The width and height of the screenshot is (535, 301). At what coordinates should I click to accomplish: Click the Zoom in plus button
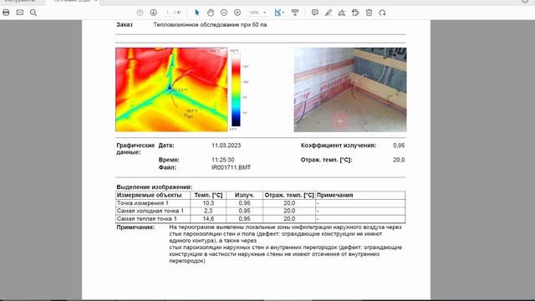pyautogui.click(x=237, y=13)
